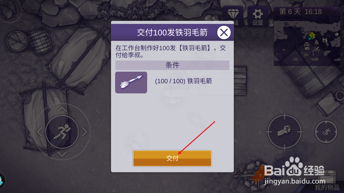The height and width of the screenshot is (193, 344).
Task: Close the 交付100发铁羽毛箭 dialog
Action: [224, 33]
